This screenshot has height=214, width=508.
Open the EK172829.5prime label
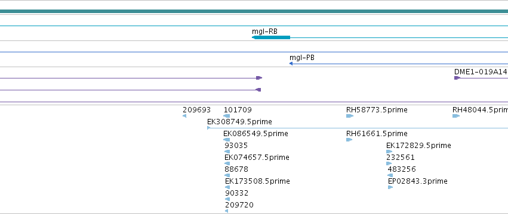418,146
